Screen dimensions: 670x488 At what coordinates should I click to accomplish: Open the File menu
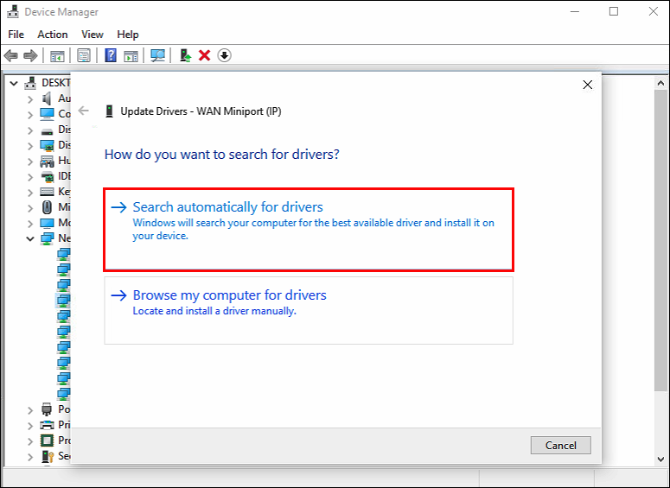point(16,35)
